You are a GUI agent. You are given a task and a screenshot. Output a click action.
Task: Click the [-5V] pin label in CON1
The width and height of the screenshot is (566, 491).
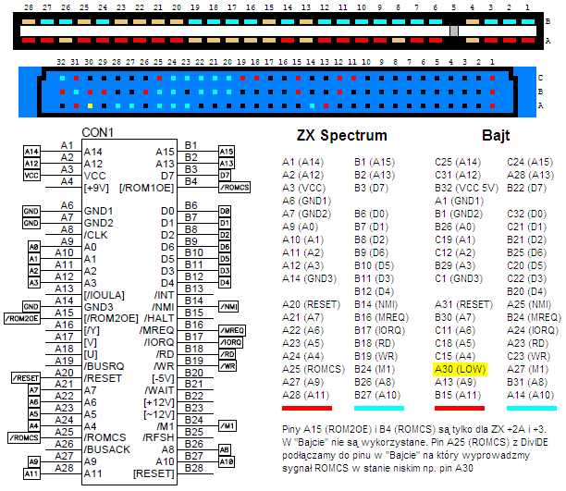point(163,378)
